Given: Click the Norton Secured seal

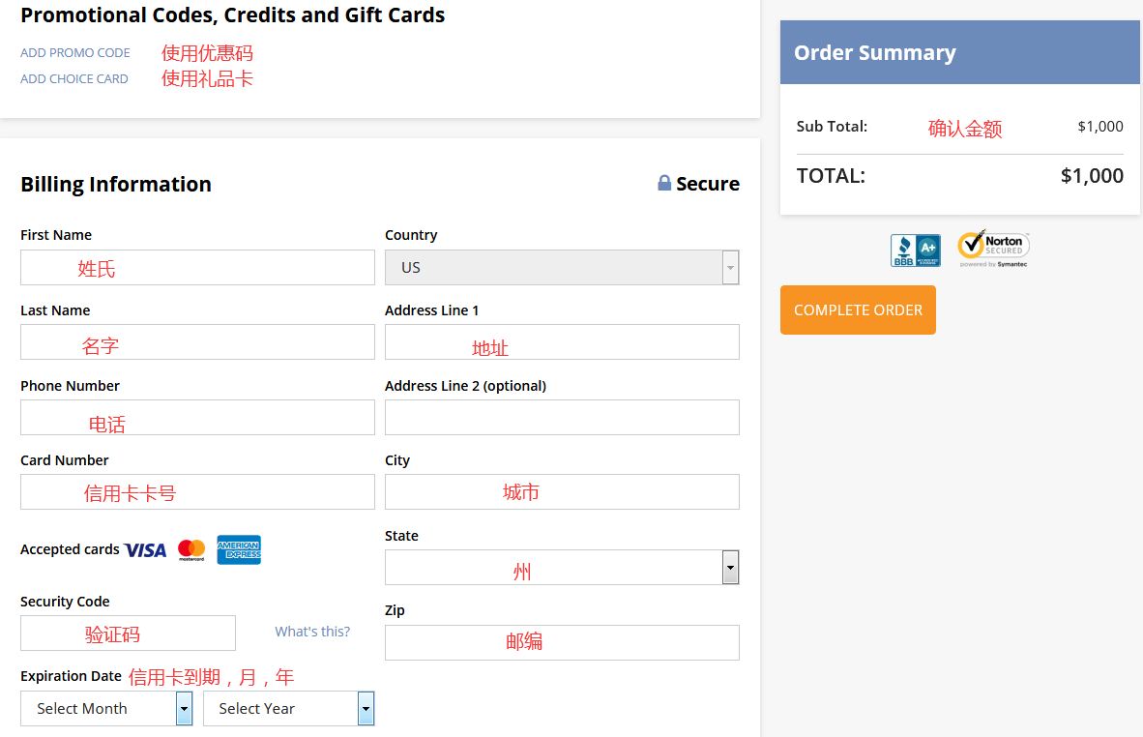Looking at the screenshot, I should (x=993, y=250).
